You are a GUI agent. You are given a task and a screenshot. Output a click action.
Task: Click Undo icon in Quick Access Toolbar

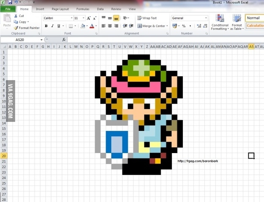click(x=16, y=2)
